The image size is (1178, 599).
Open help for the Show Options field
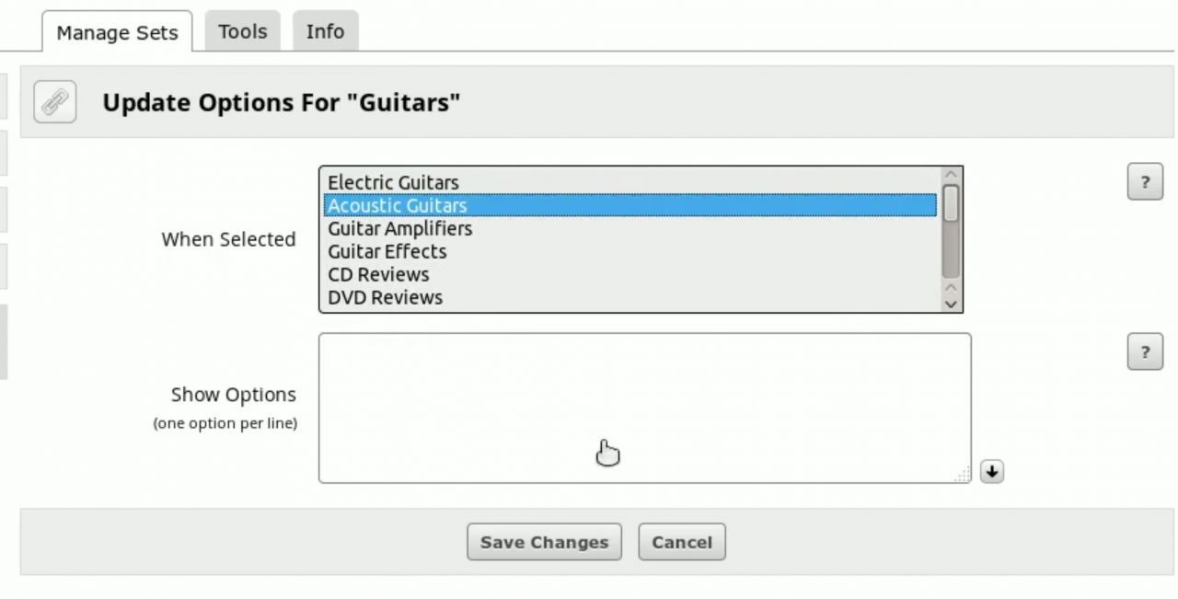(1145, 351)
